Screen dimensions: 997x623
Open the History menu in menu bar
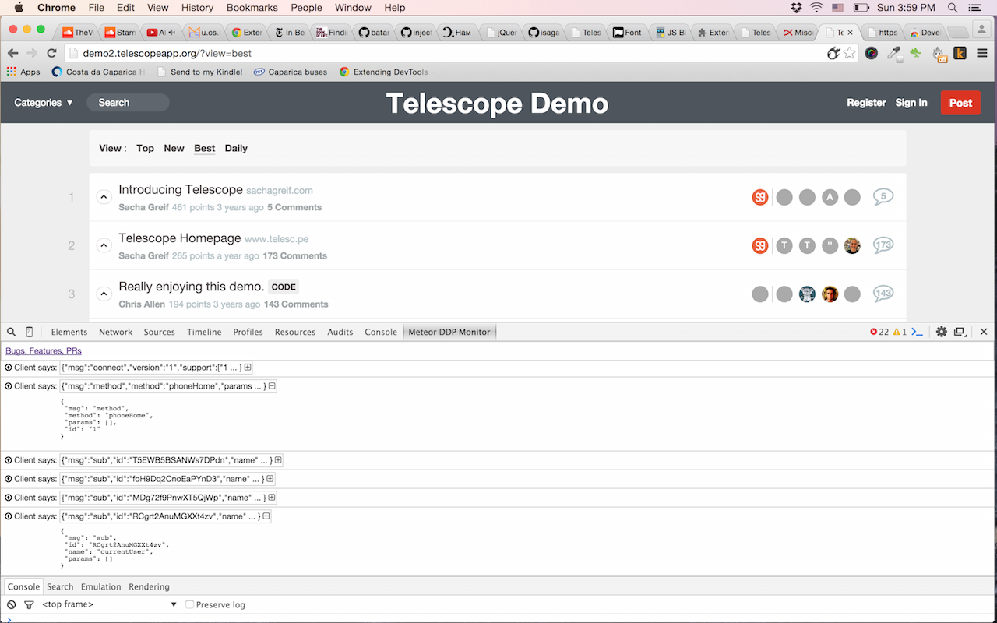point(197,8)
